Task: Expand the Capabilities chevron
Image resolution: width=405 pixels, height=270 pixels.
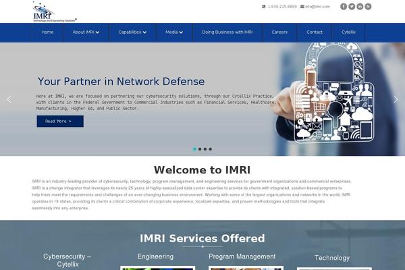Action: [x=144, y=32]
